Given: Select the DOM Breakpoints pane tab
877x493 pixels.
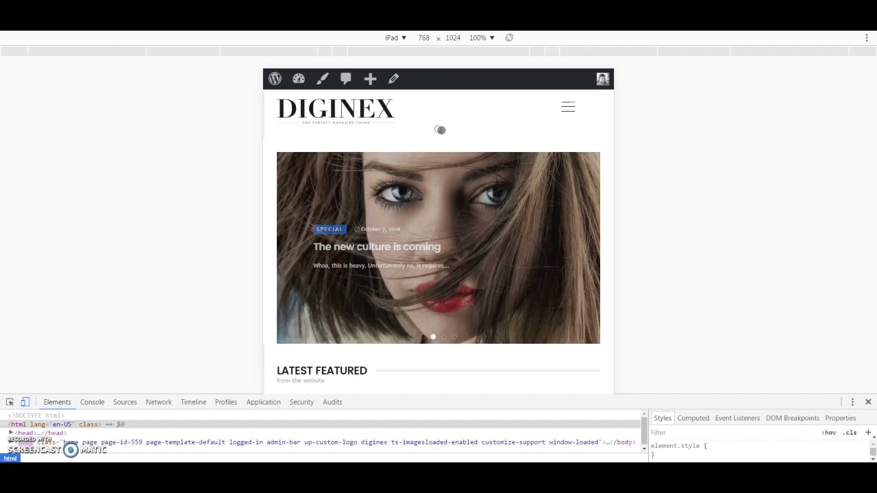Looking at the screenshot, I should coord(792,418).
